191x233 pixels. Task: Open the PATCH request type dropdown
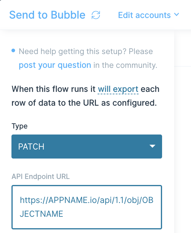[87, 147]
